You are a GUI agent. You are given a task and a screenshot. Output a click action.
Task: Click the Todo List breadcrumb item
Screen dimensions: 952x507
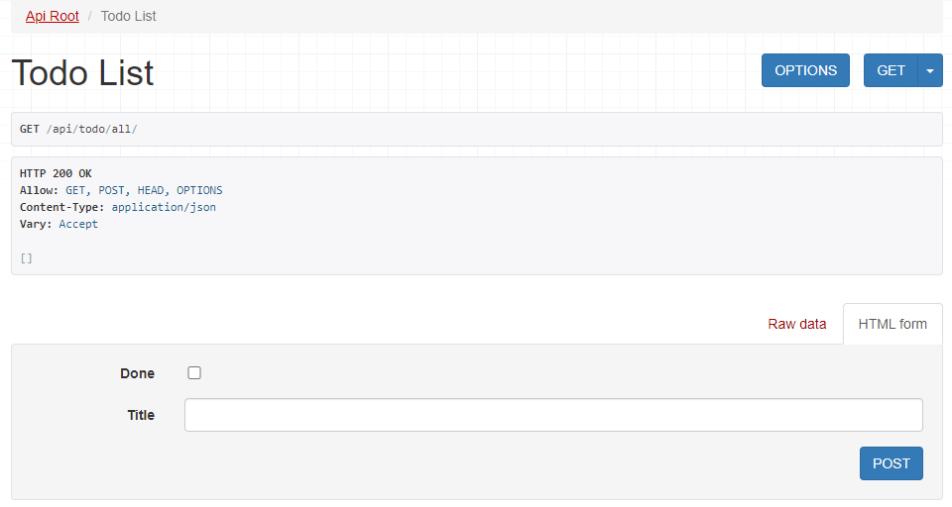[x=128, y=17]
